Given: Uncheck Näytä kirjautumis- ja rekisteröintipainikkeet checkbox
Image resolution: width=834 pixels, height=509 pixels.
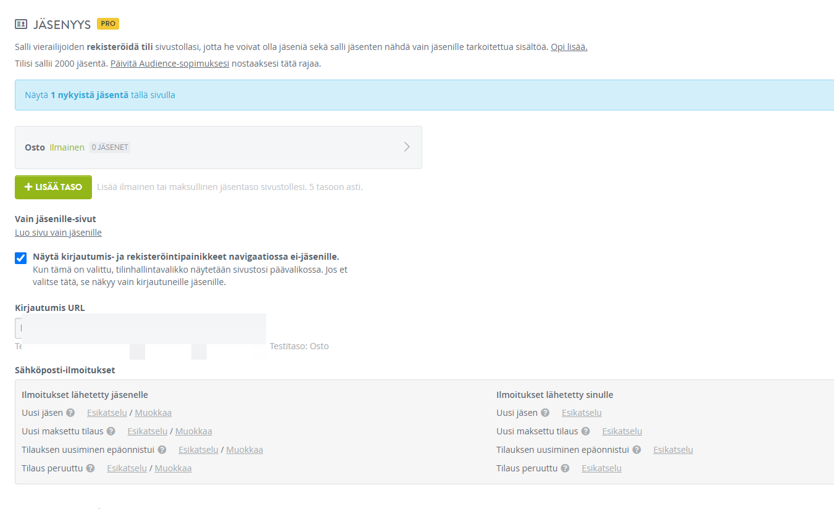Looking at the screenshot, I should [x=21, y=258].
